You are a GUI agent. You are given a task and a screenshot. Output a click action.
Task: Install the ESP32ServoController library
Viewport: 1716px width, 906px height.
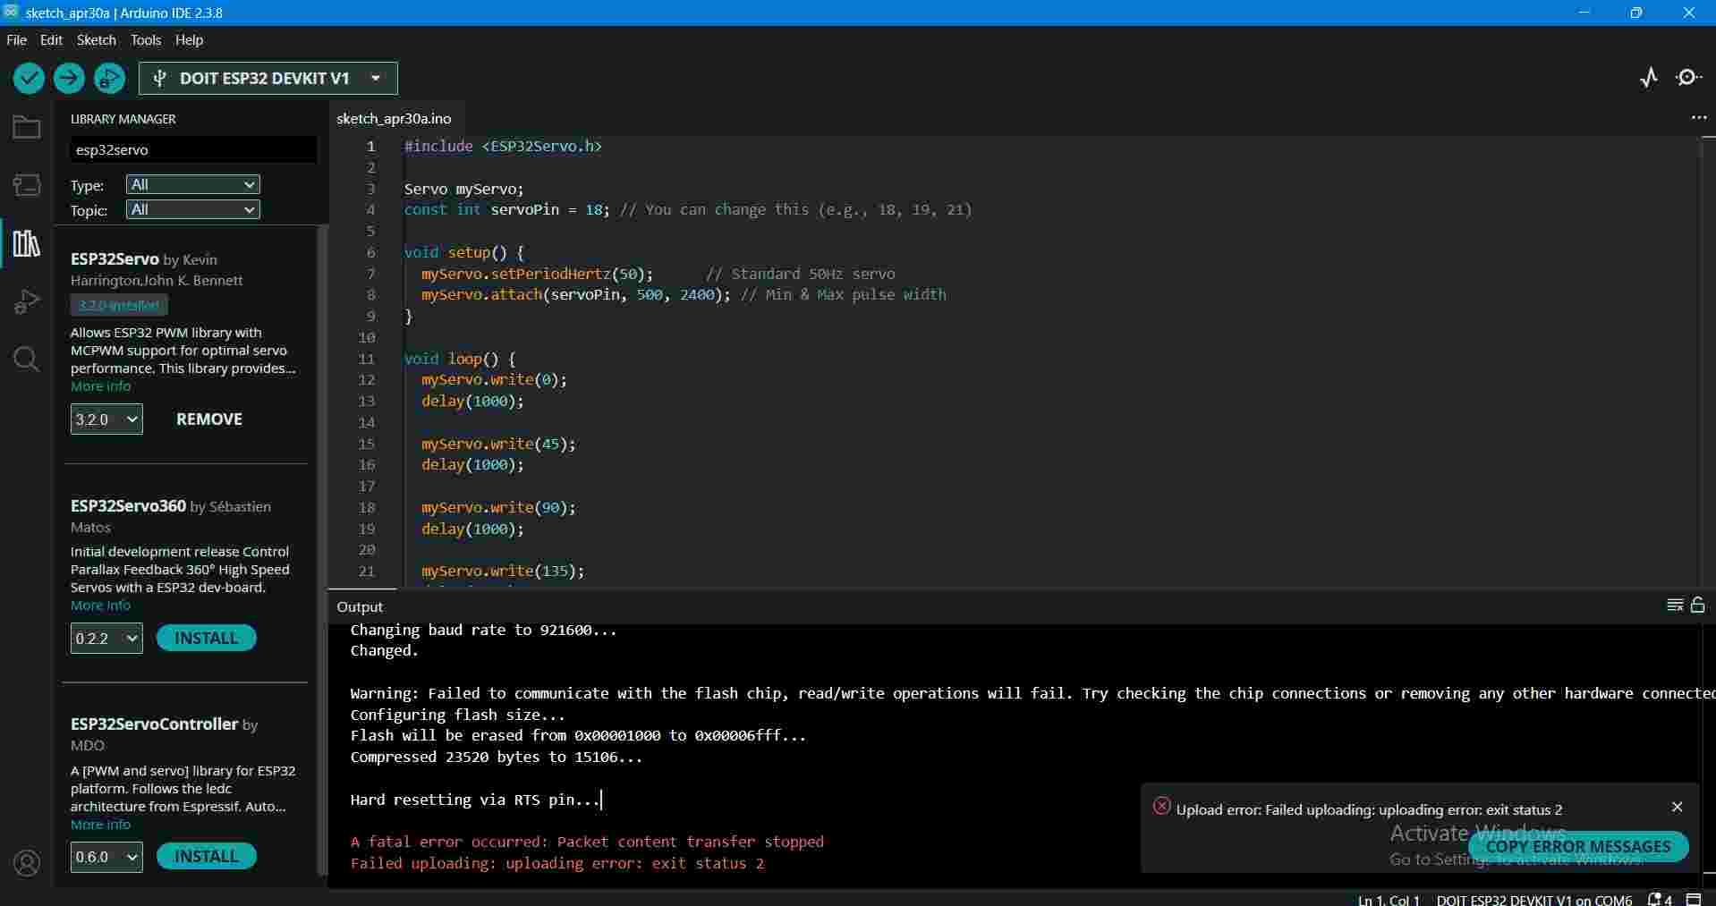tap(207, 856)
